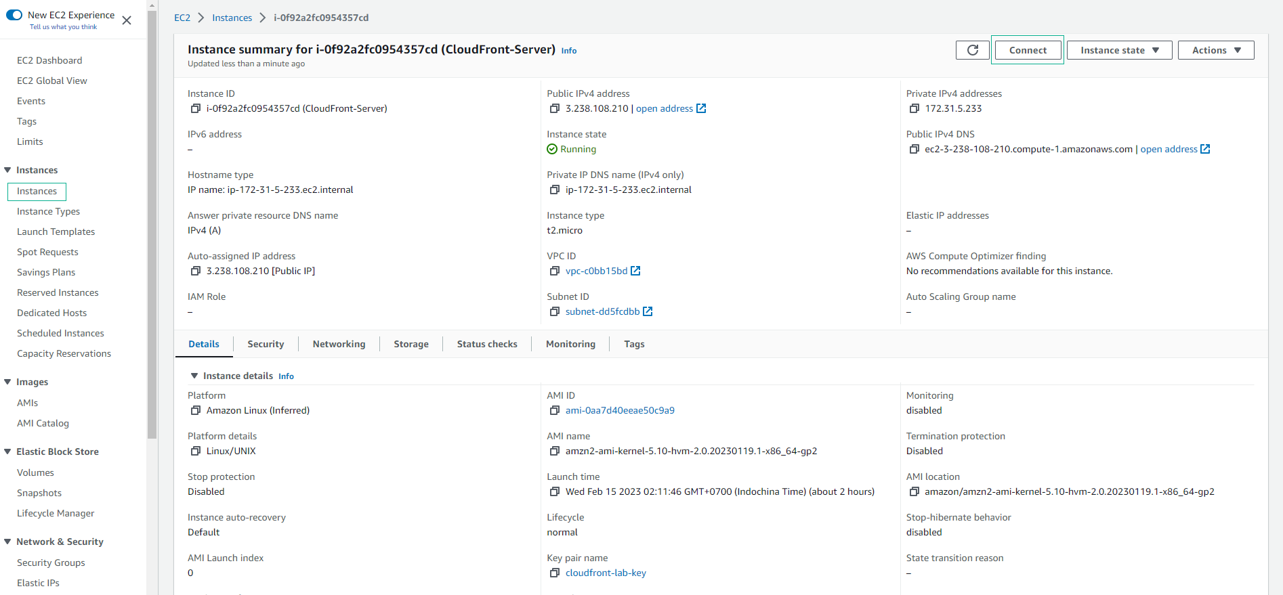Open Volumes under Elastic Block Store

click(35, 472)
